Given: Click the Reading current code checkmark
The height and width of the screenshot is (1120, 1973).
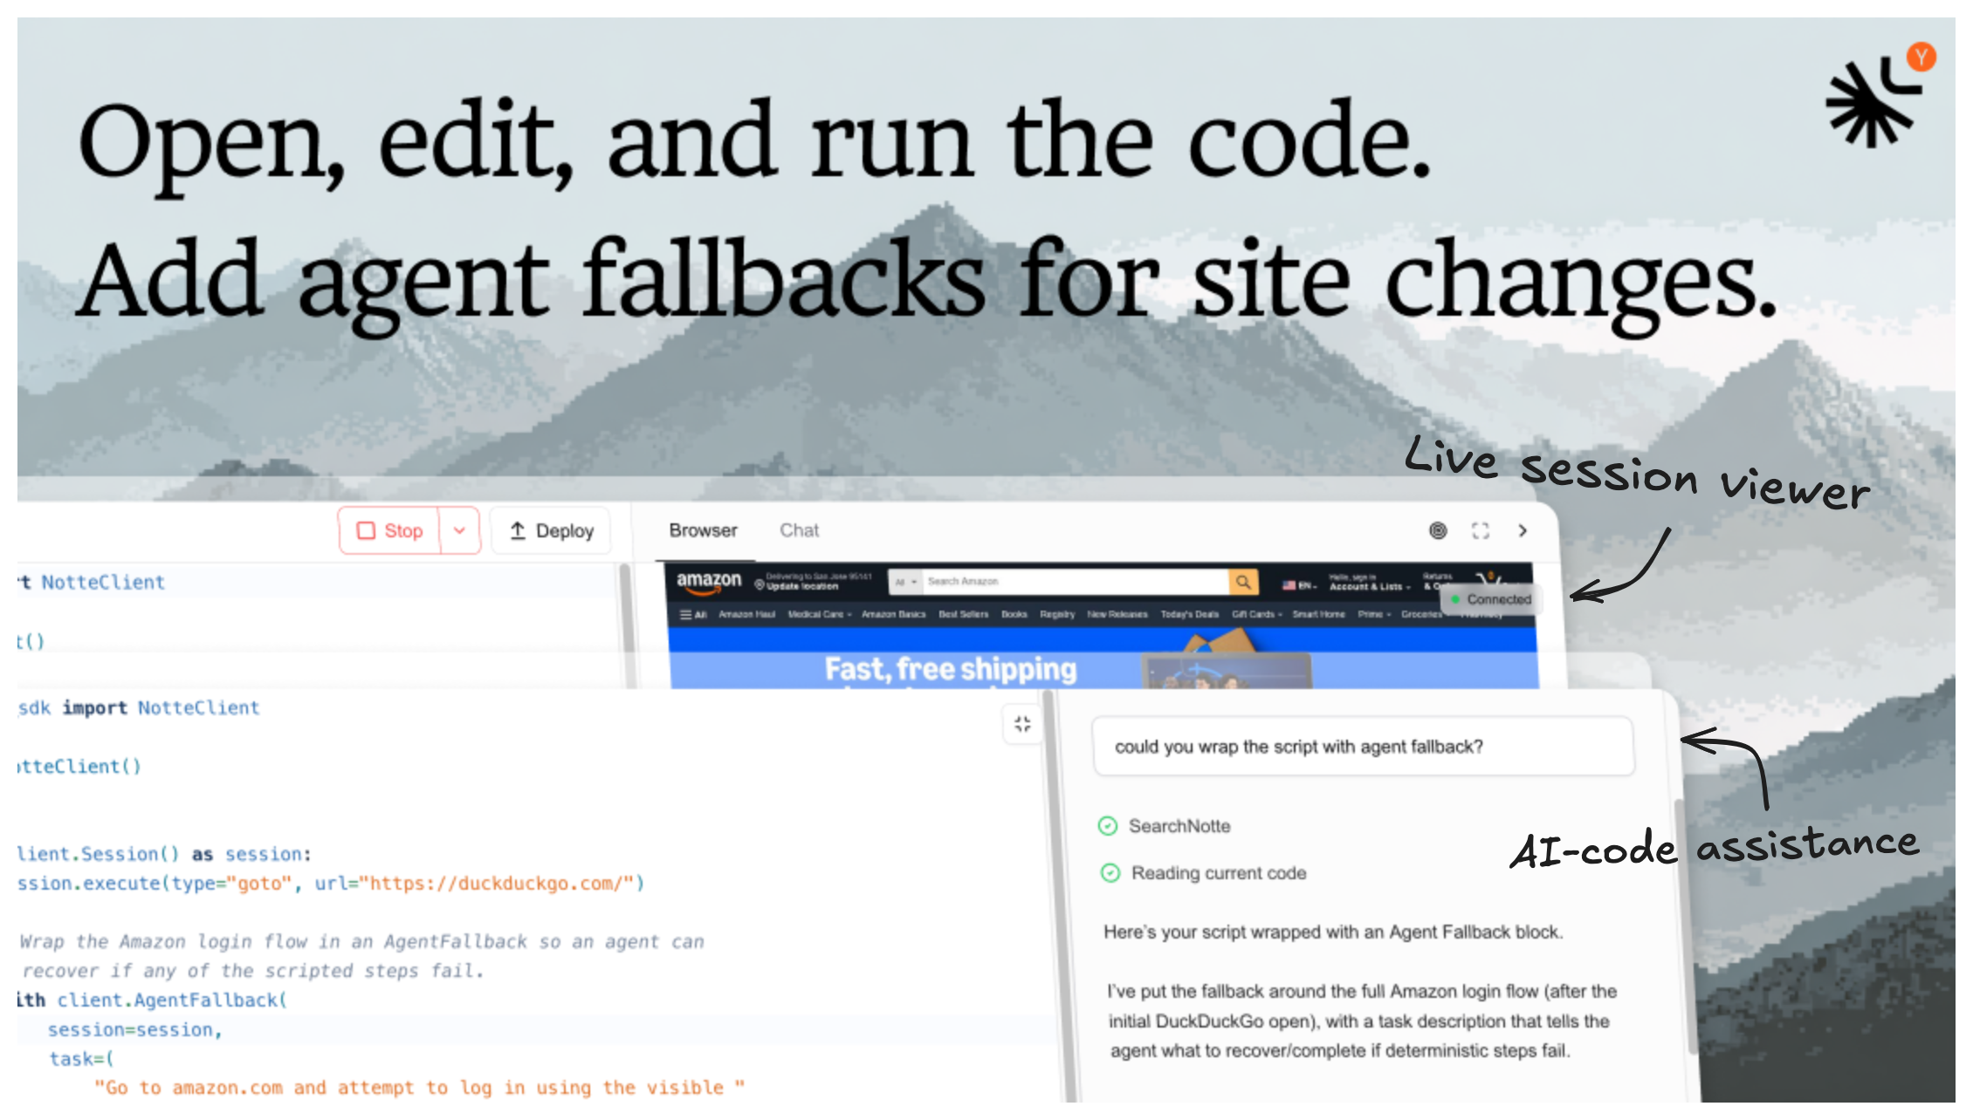Looking at the screenshot, I should (1110, 872).
